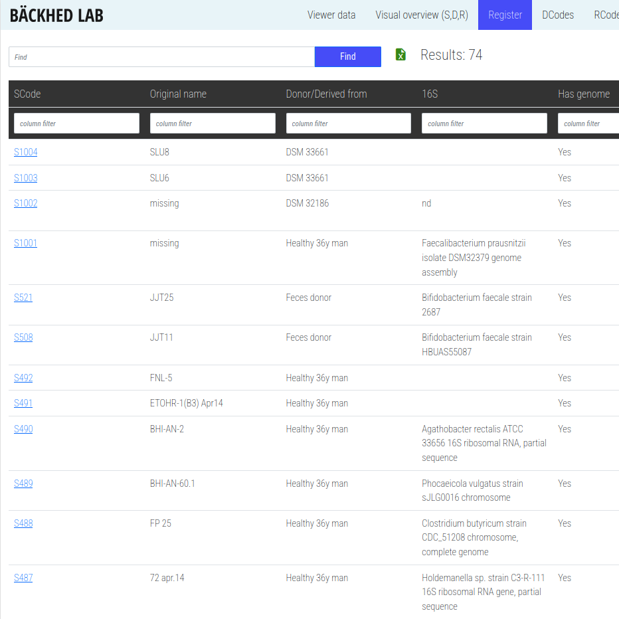
Task: Open the Viewer data tab
Action: click(x=331, y=15)
